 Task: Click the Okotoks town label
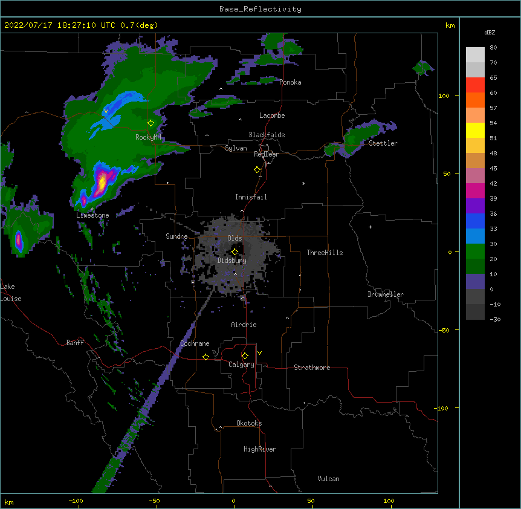249,423
